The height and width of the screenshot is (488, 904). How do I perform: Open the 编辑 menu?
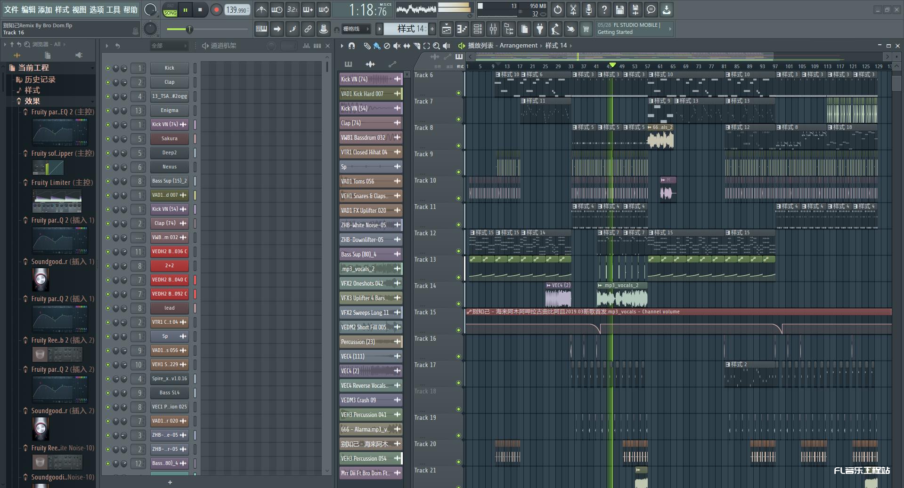tap(28, 9)
